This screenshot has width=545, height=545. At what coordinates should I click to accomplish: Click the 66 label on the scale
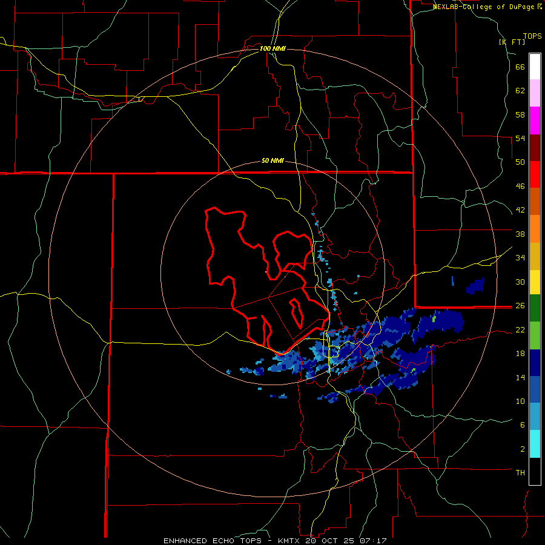(x=520, y=67)
